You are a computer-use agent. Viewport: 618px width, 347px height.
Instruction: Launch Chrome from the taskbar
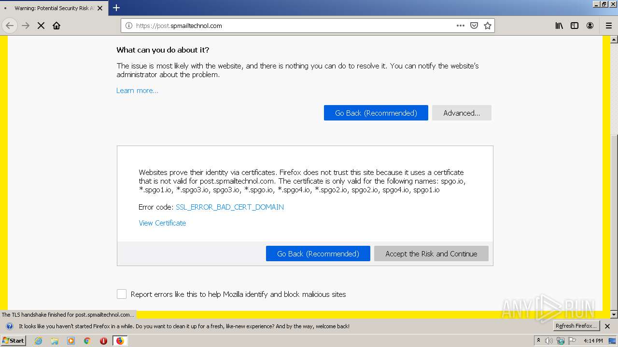point(87,341)
